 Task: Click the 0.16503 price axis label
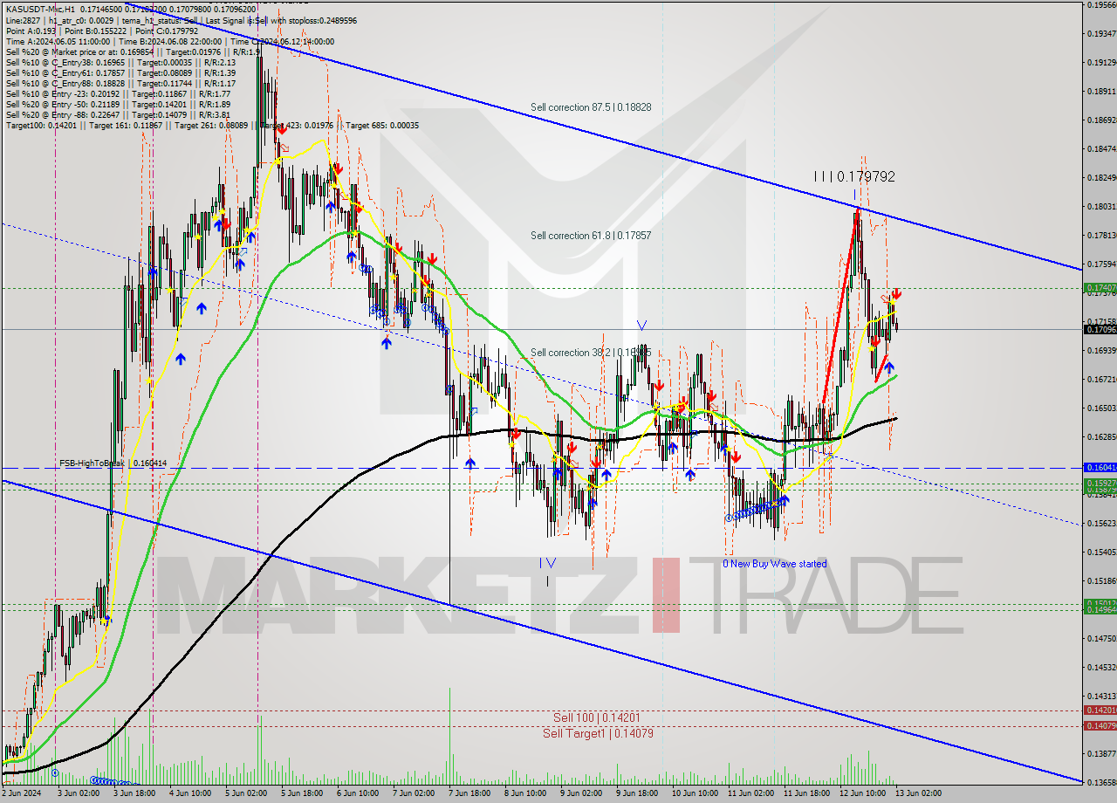1100,408
